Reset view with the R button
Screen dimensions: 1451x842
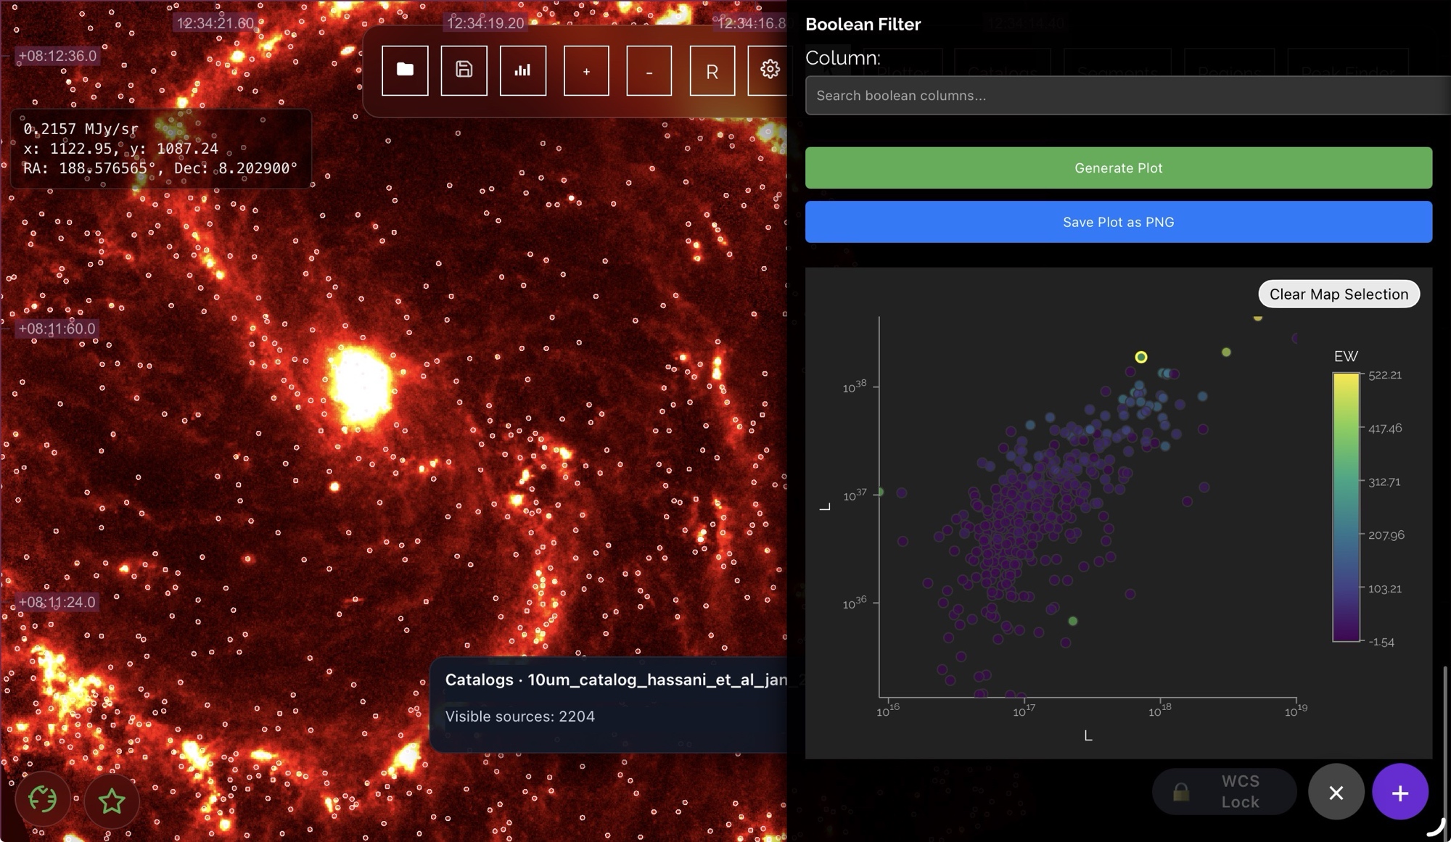712,70
